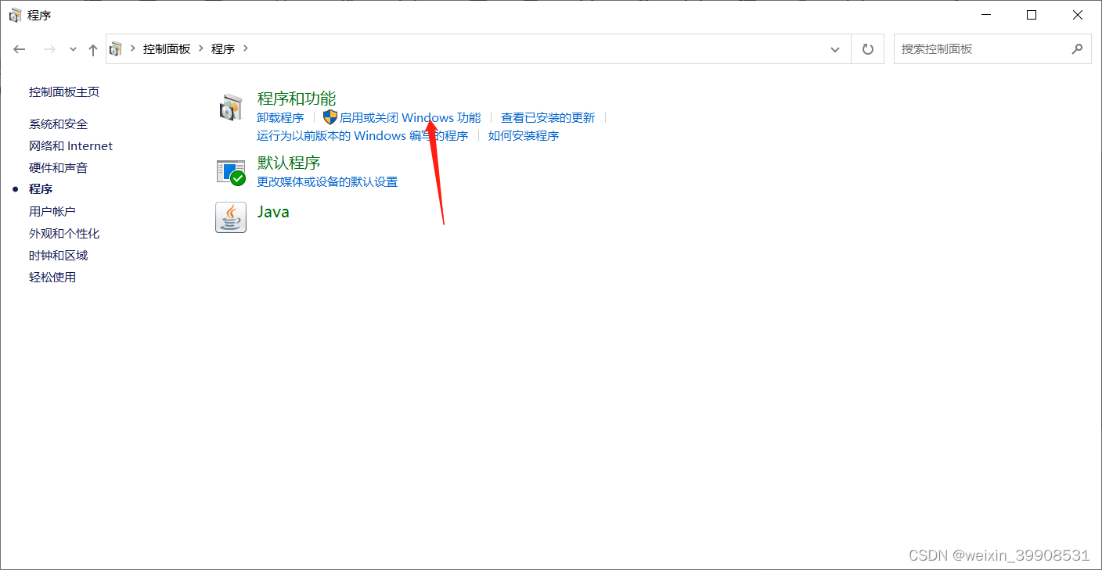
Task: Open the Programs and Features icon
Action: pos(231,107)
